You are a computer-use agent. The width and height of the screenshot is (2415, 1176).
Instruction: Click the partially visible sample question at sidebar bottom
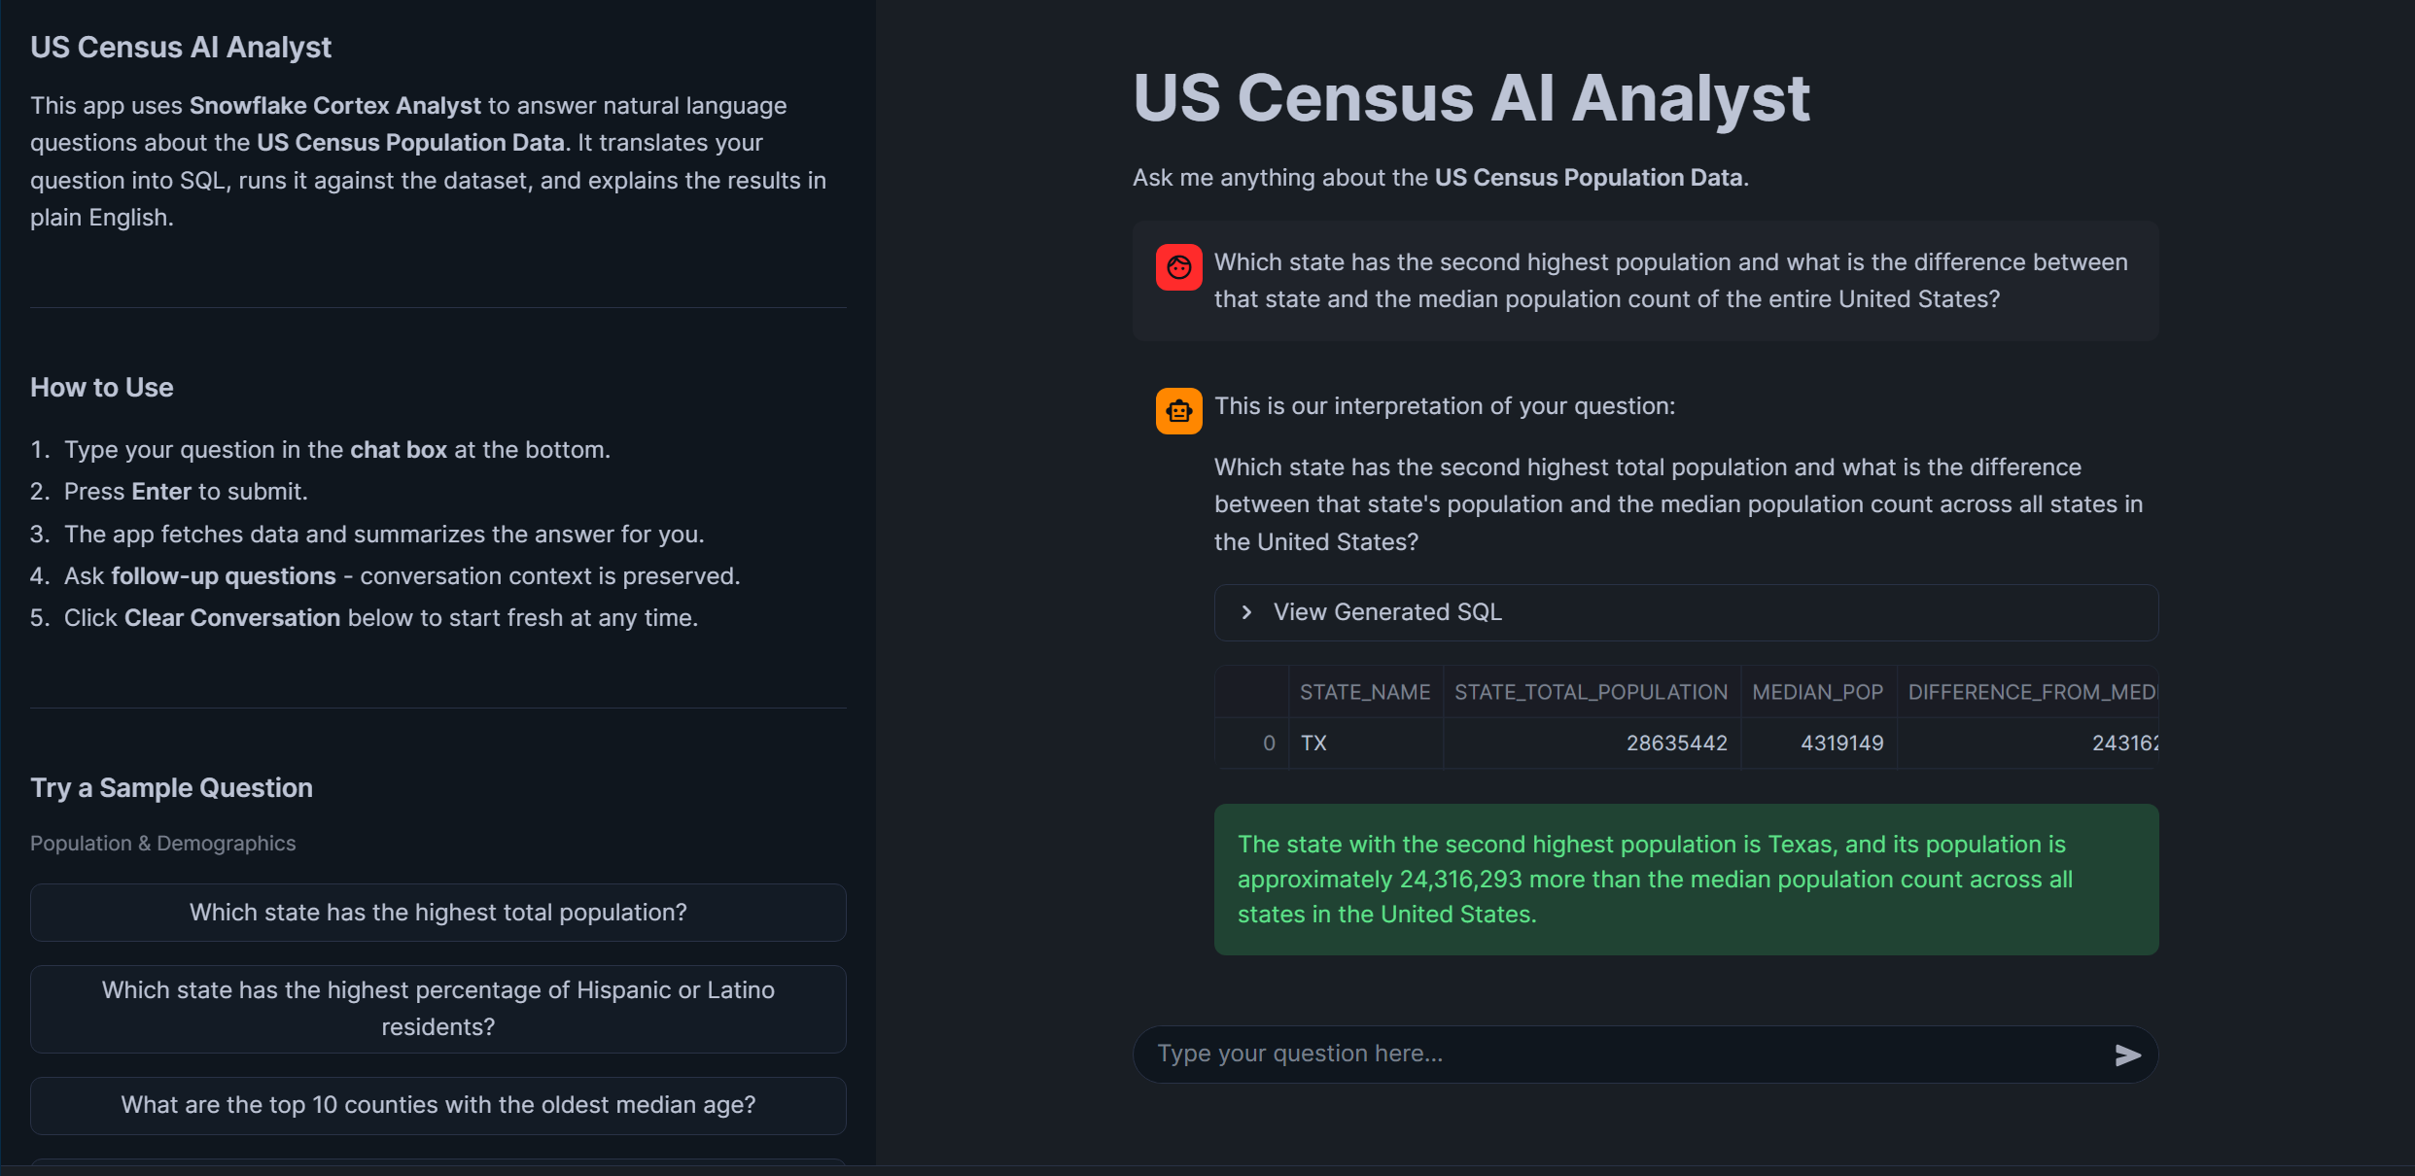[437, 1169]
